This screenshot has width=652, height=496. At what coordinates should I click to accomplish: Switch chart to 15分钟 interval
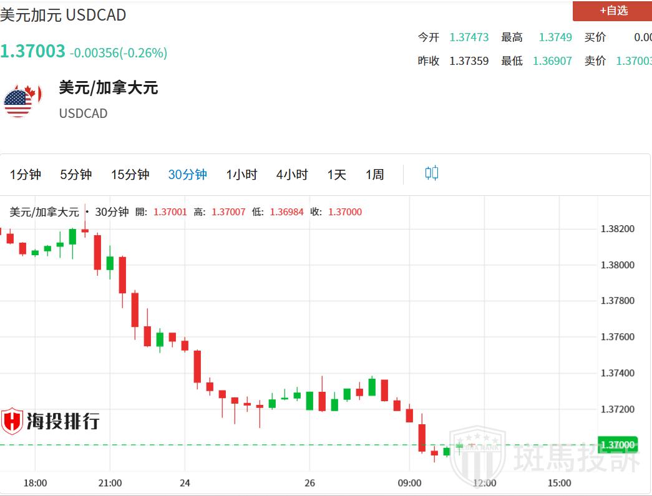(130, 175)
